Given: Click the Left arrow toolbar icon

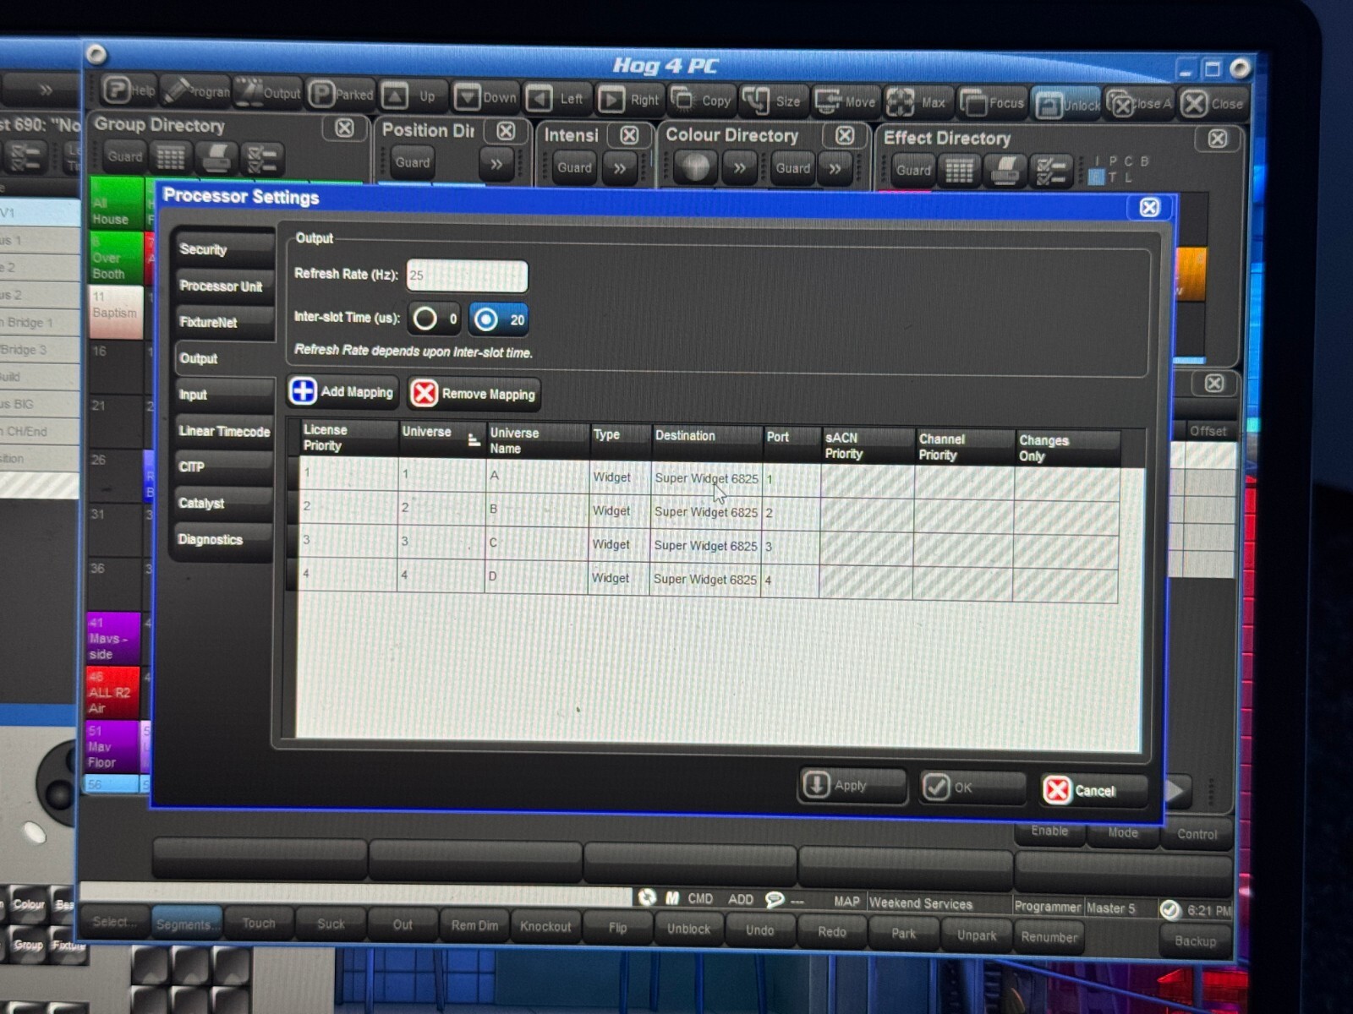Looking at the screenshot, I should pos(556,99).
